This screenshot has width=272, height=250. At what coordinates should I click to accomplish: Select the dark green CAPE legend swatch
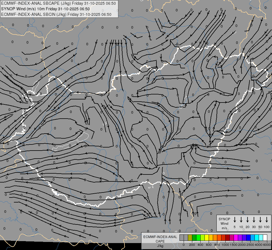194,237
